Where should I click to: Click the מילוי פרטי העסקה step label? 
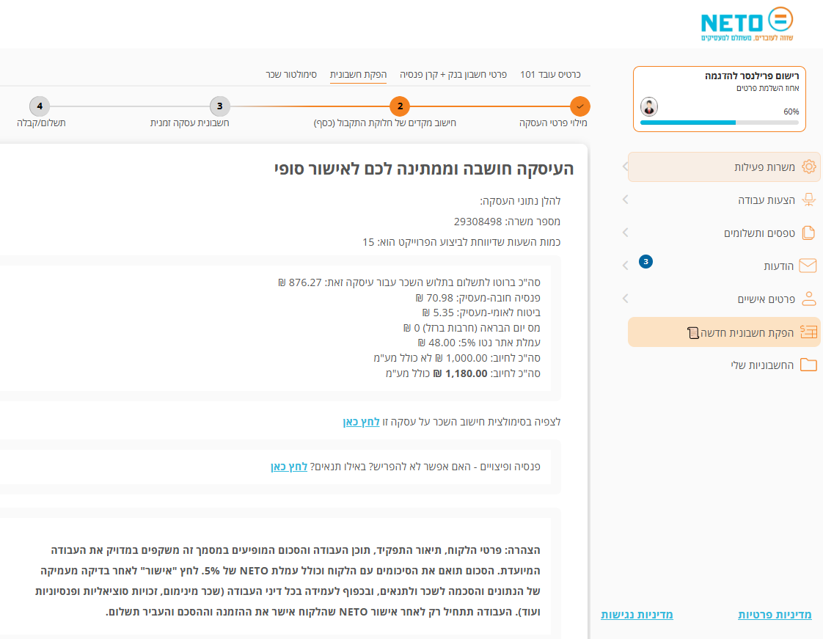tap(553, 123)
